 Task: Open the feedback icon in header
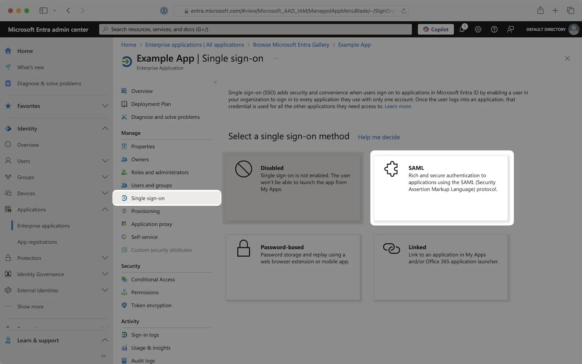pyautogui.click(x=511, y=29)
